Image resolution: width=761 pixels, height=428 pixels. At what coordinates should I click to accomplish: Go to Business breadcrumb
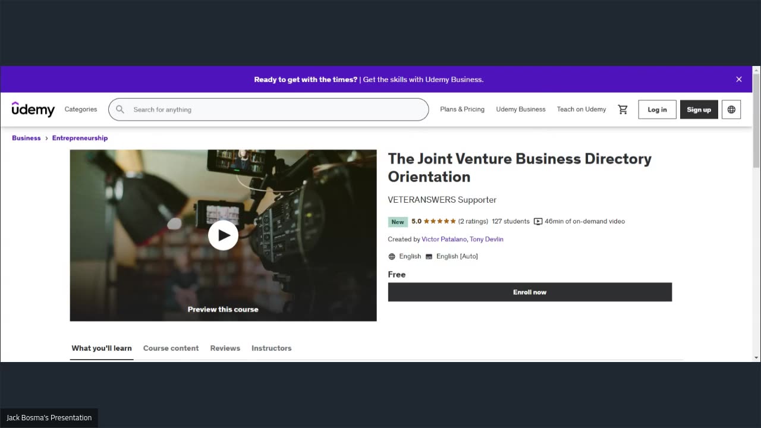tap(26, 138)
